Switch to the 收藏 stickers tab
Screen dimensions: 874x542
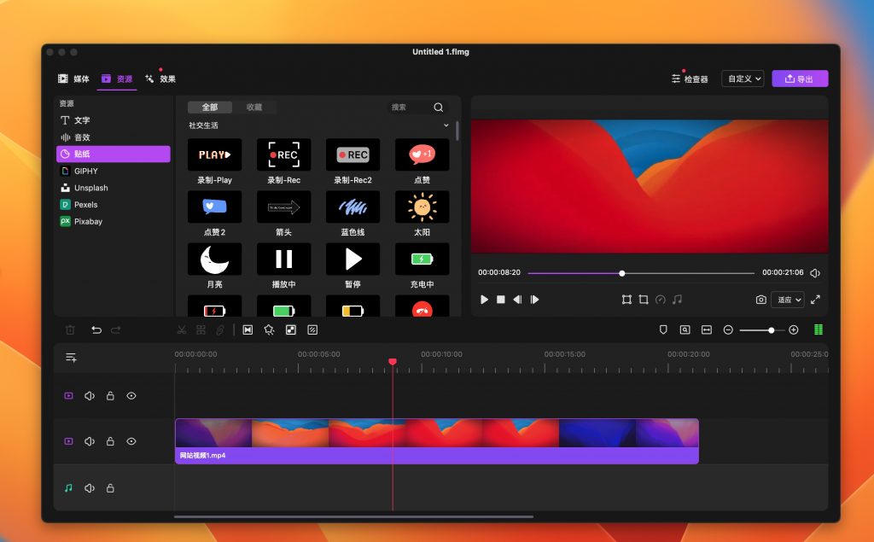255,107
